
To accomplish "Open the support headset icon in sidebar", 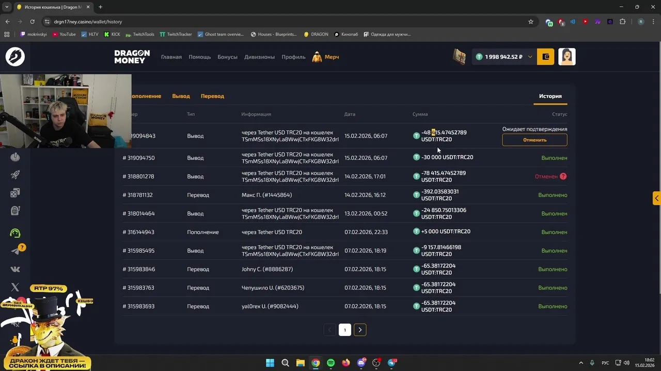I will 15,233.
